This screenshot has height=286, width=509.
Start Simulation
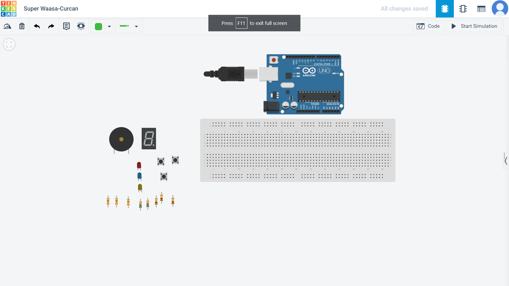tap(473, 26)
